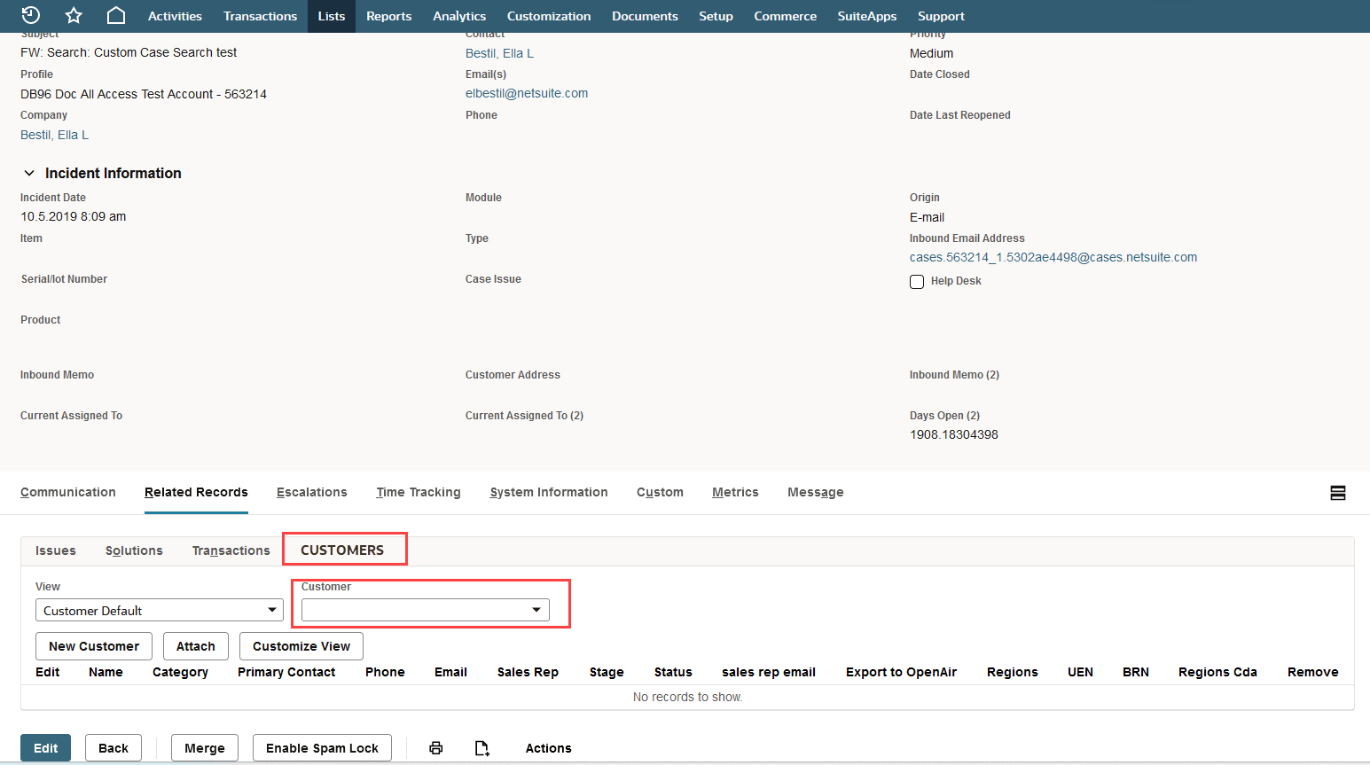This screenshot has width=1370, height=765.
Task: Click the cases.netsuite.com inbound email address link
Action: 1053,257
